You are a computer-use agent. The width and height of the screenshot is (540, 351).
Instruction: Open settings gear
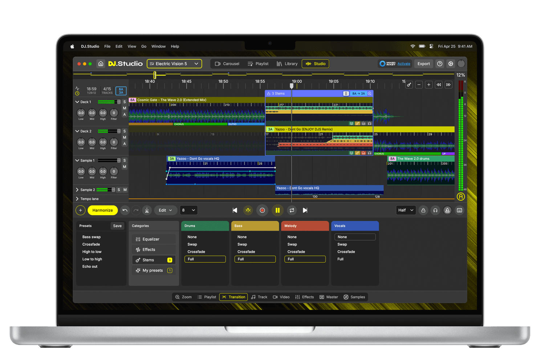451,64
